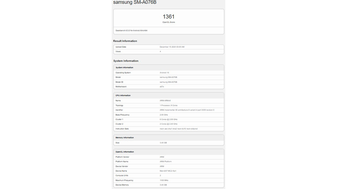
Task: Select the OpenCL Score value 1361
Action: point(168,16)
